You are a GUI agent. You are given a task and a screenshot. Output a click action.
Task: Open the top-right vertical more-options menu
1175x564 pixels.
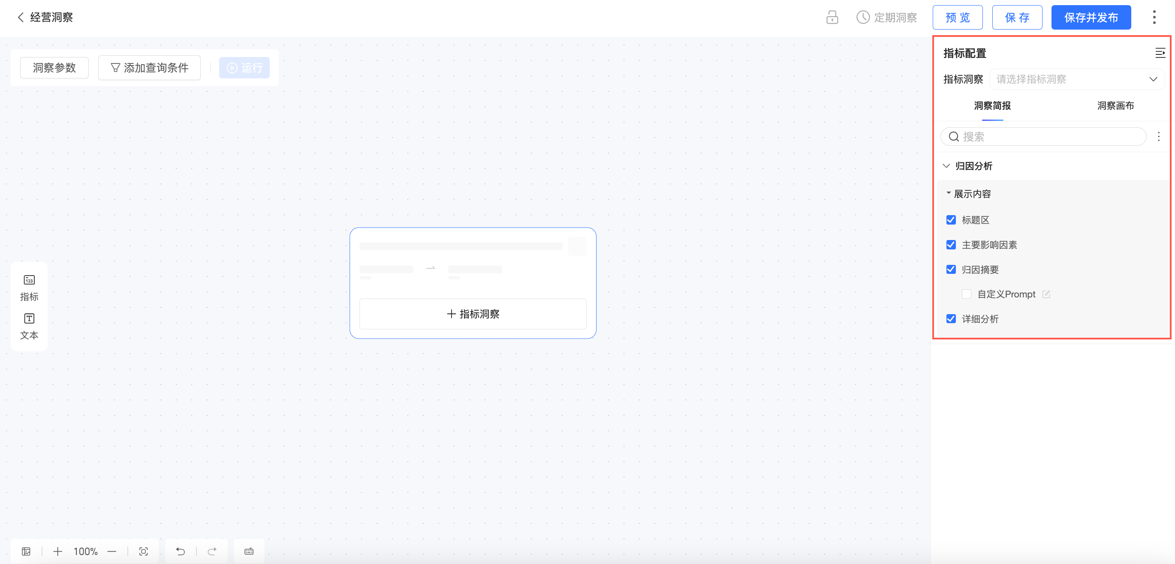coord(1154,17)
